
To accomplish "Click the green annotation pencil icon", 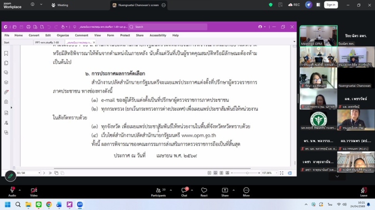I will tap(10, 176).
